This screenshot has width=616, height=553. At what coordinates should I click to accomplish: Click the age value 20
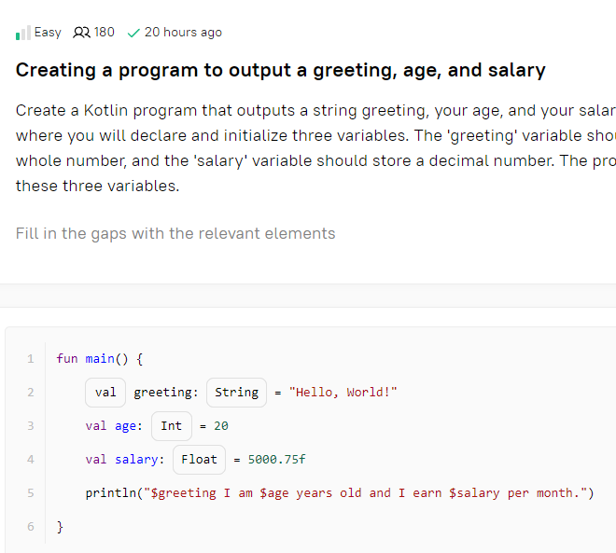(x=221, y=426)
